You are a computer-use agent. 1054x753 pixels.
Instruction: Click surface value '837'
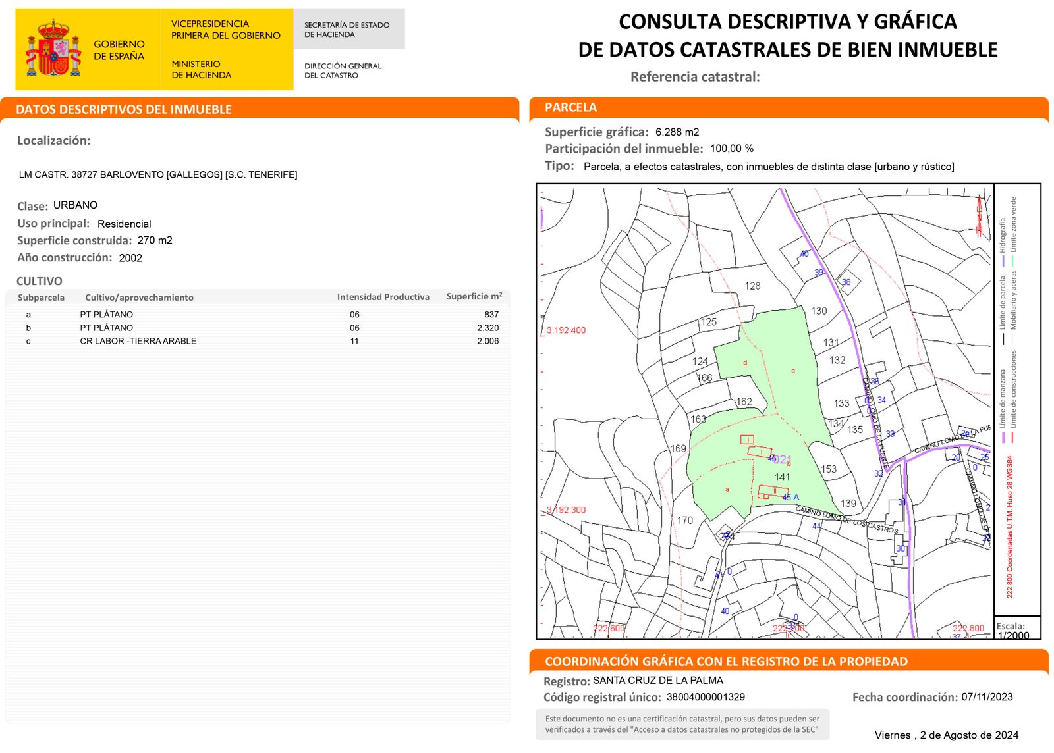click(491, 315)
